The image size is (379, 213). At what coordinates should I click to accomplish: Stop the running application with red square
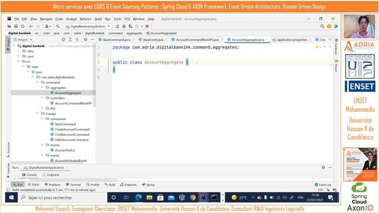147,26
